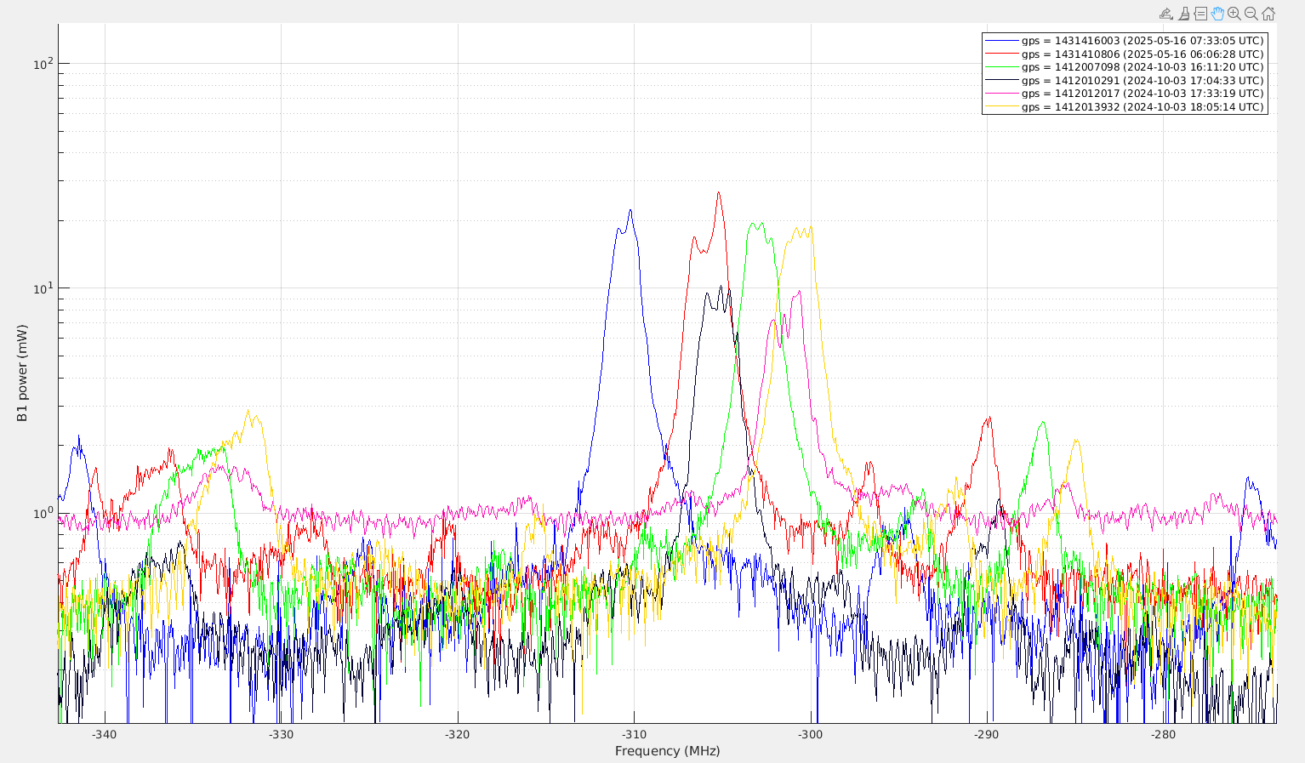This screenshot has width=1305, height=763.
Task: Select legend entry gps = 1412012017
Action: pyautogui.click(x=1125, y=94)
